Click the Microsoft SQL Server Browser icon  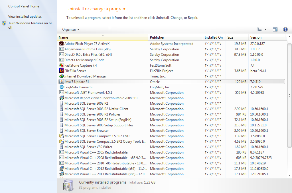click(x=62, y=130)
